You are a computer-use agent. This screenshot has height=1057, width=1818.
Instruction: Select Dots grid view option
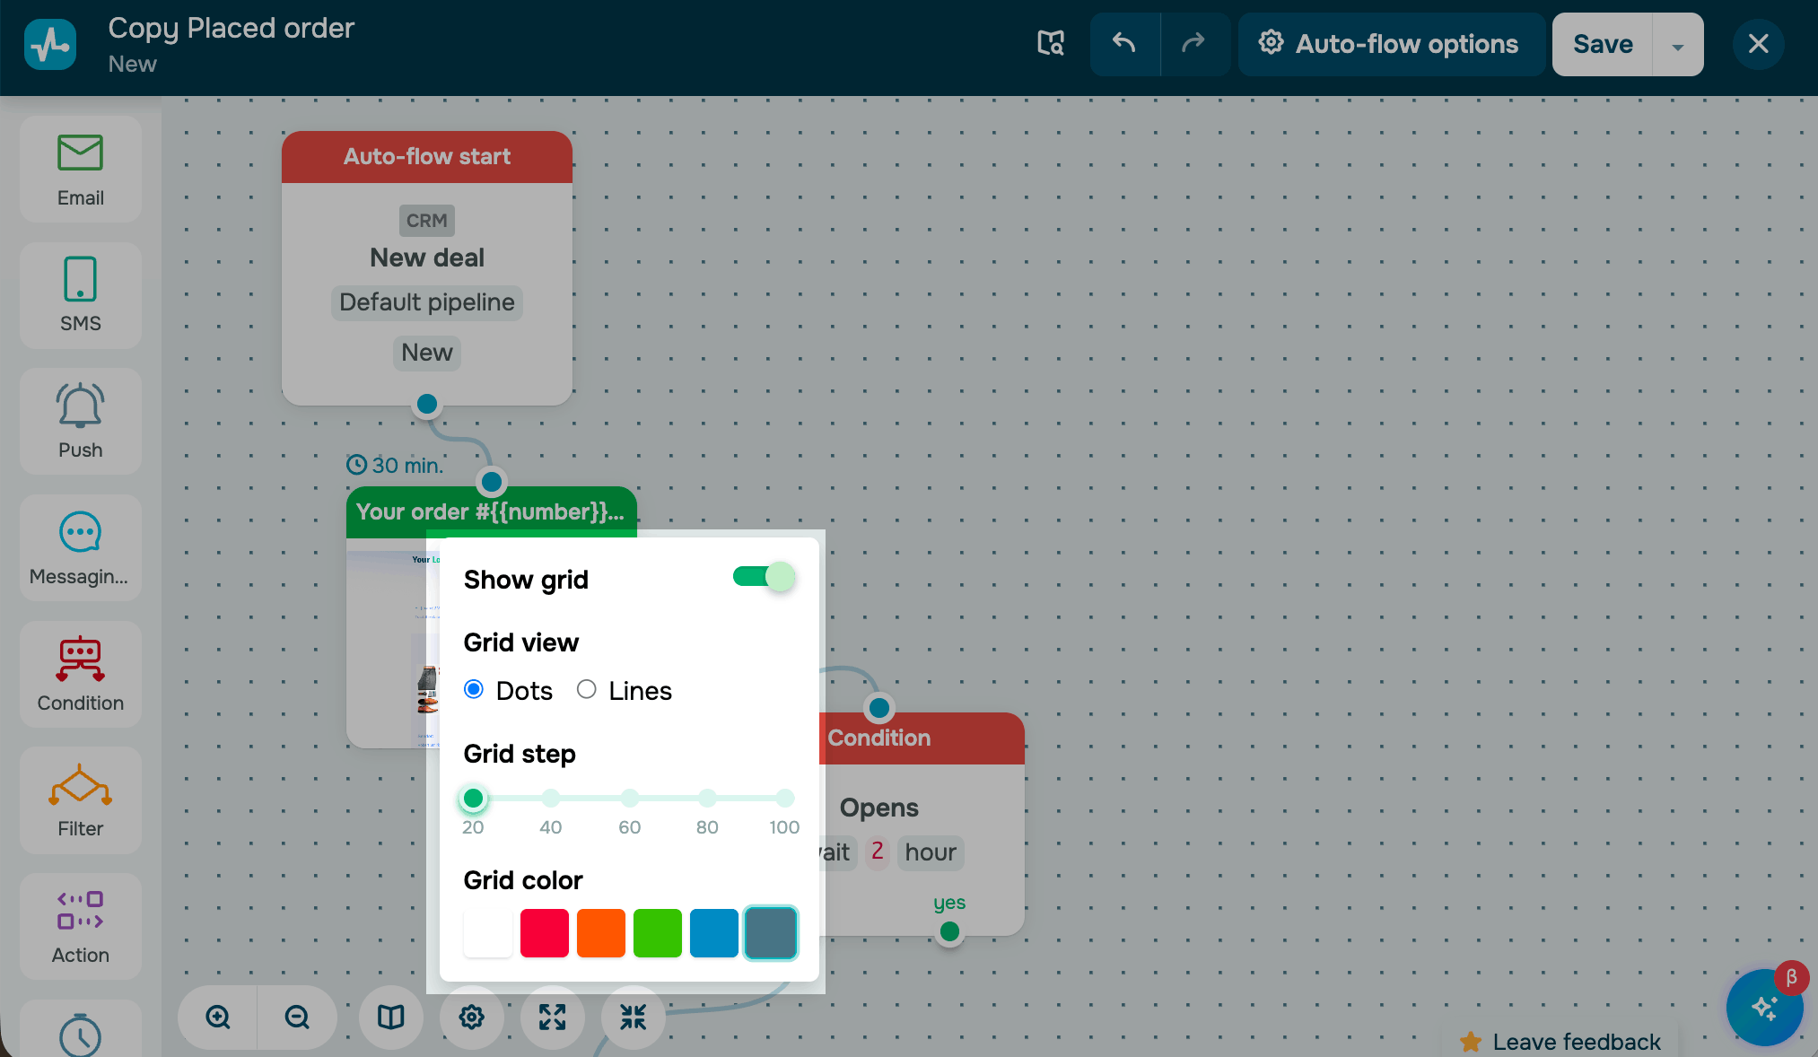474,690
